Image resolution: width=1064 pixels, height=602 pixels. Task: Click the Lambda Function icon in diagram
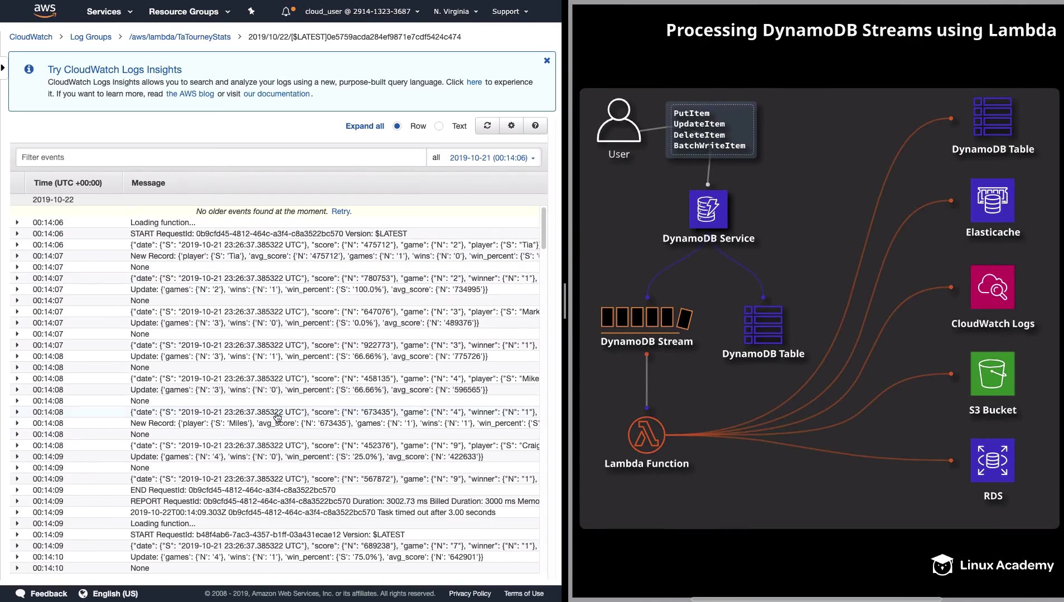(646, 435)
